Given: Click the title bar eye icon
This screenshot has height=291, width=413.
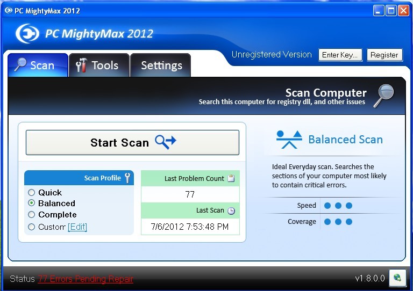Looking at the screenshot, I should tap(9, 10).
